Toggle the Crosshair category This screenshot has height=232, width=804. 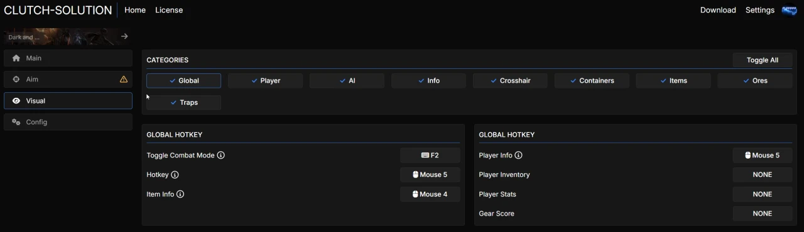pyautogui.click(x=510, y=81)
